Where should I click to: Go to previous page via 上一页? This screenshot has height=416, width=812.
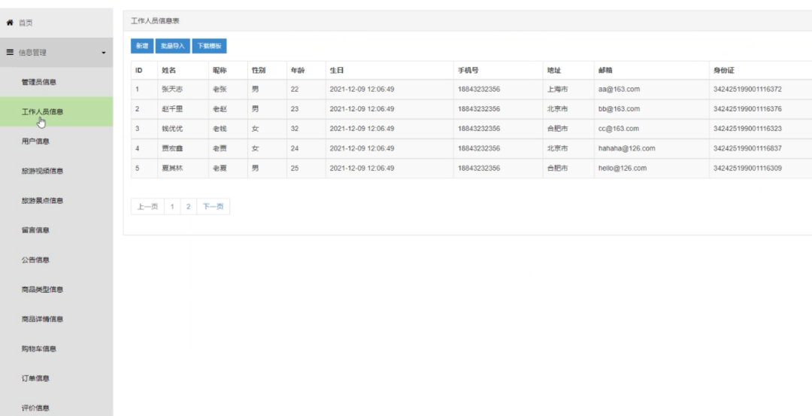point(147,206)
